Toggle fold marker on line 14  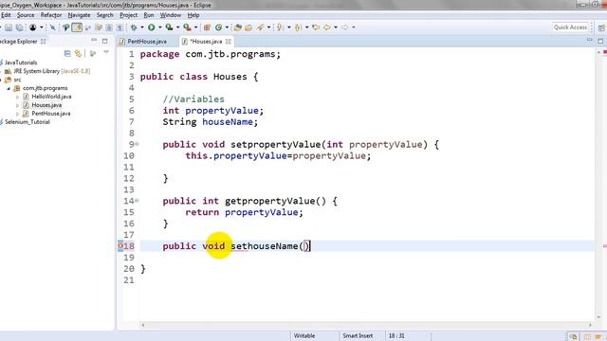pyautogui.click(x=137, y=201)
